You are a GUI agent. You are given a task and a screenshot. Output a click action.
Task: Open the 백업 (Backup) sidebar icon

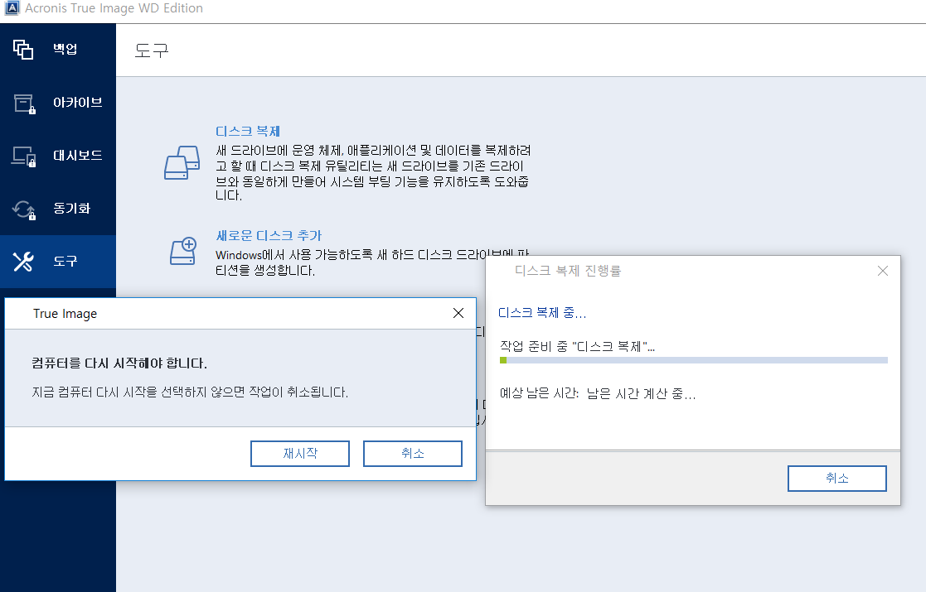(x=23, y=50)
